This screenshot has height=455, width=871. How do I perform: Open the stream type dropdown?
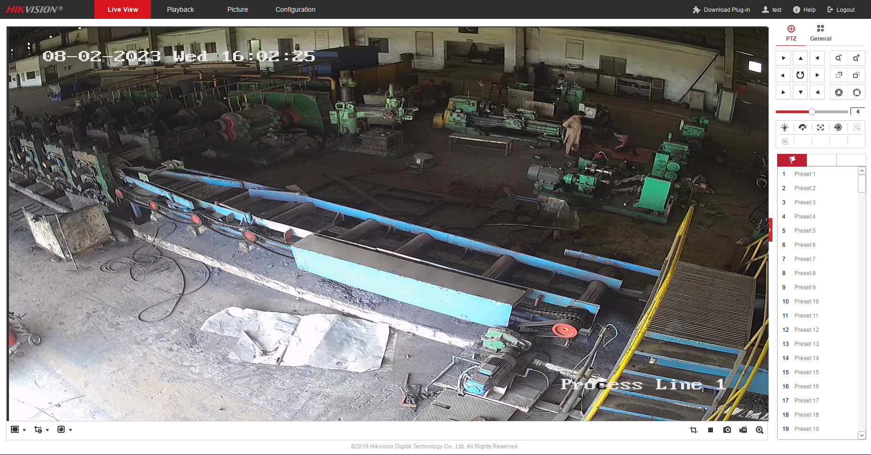click(x=42, y=430)
